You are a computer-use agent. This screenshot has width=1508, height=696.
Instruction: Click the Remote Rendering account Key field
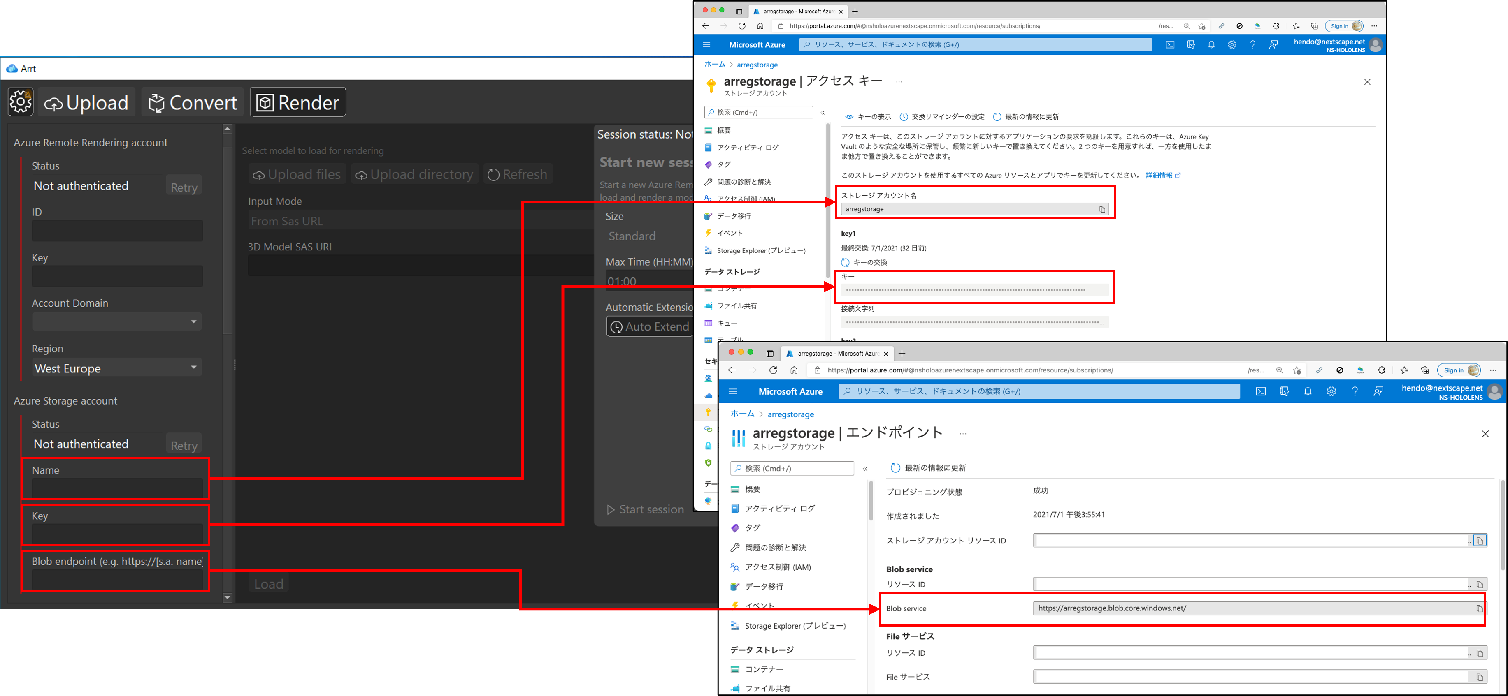117,276
